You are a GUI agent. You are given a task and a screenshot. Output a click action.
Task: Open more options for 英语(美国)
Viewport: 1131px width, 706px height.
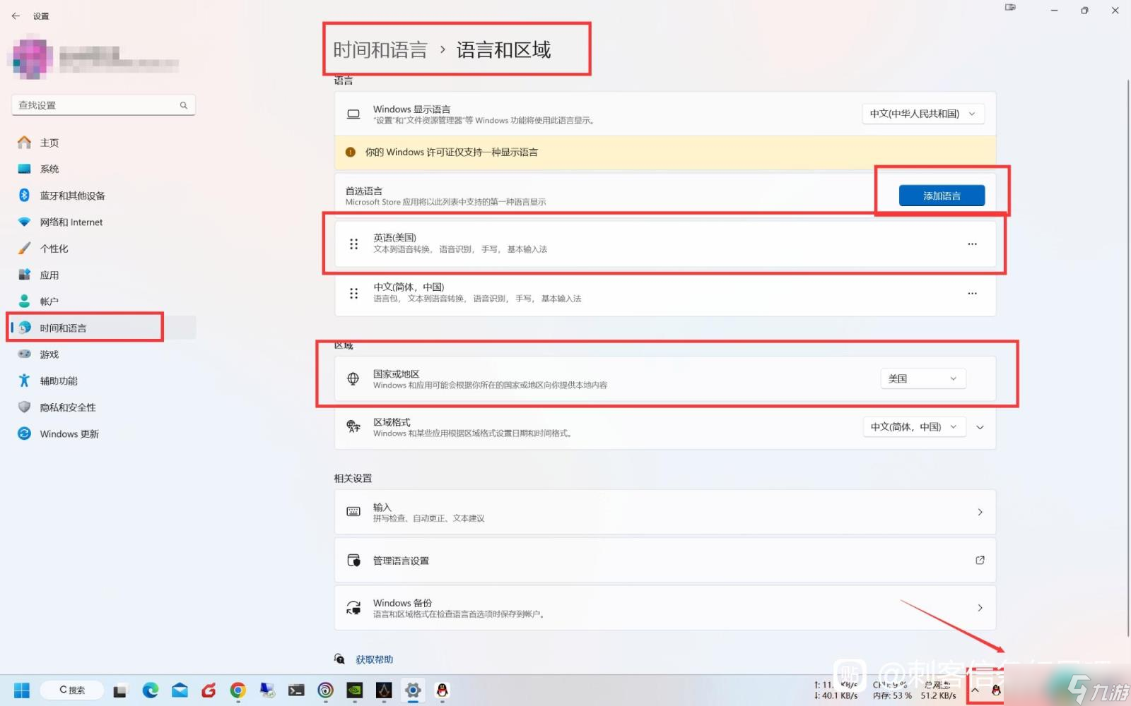(x=972, y=244)
